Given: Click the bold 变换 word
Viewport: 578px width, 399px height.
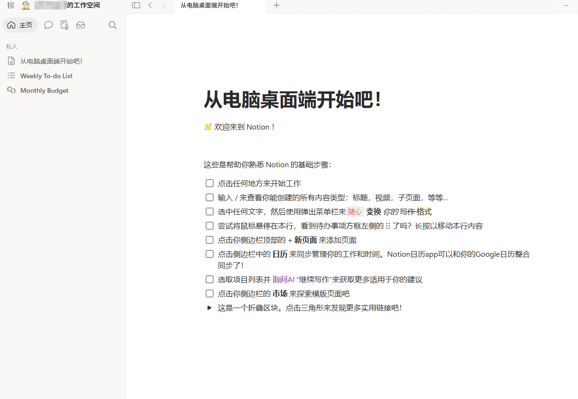Looking at the screenshot, I should pyautogui.click(x=374, y=212).
